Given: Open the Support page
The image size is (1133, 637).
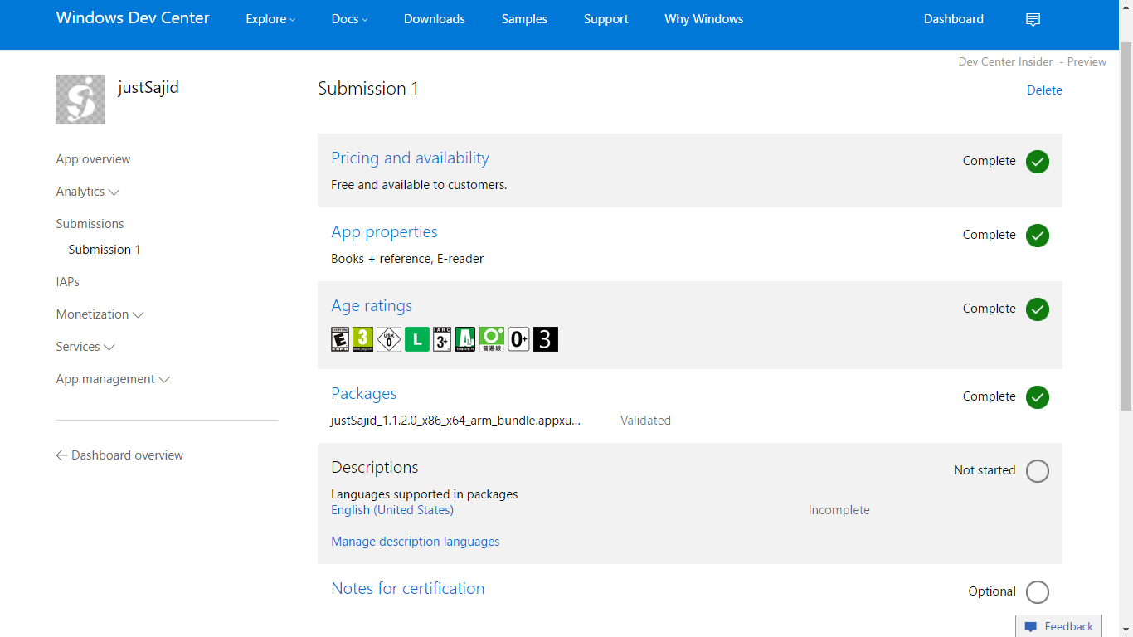Looking at the screenshot, I should coord(605,19).
